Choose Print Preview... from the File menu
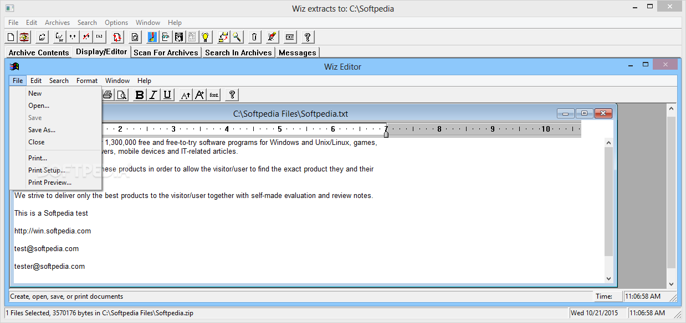This screenshot has width=686, height=323. pyautogui.click(x=55, y=183)
